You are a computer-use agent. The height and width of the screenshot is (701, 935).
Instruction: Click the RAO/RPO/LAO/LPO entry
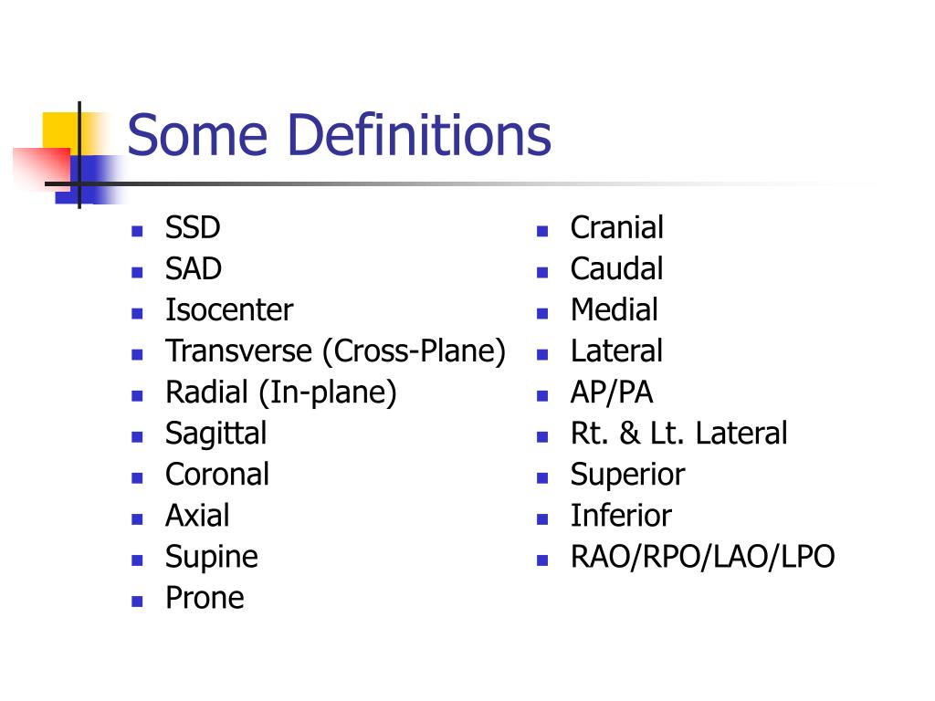pos(702,558)
